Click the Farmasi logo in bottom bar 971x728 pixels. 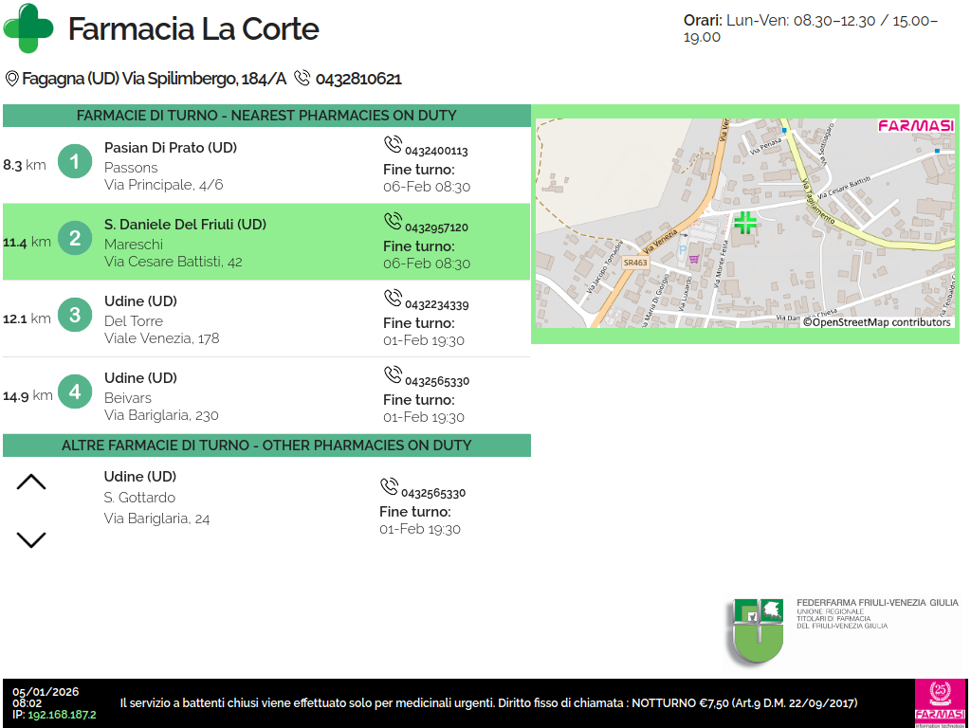point(940,703)
